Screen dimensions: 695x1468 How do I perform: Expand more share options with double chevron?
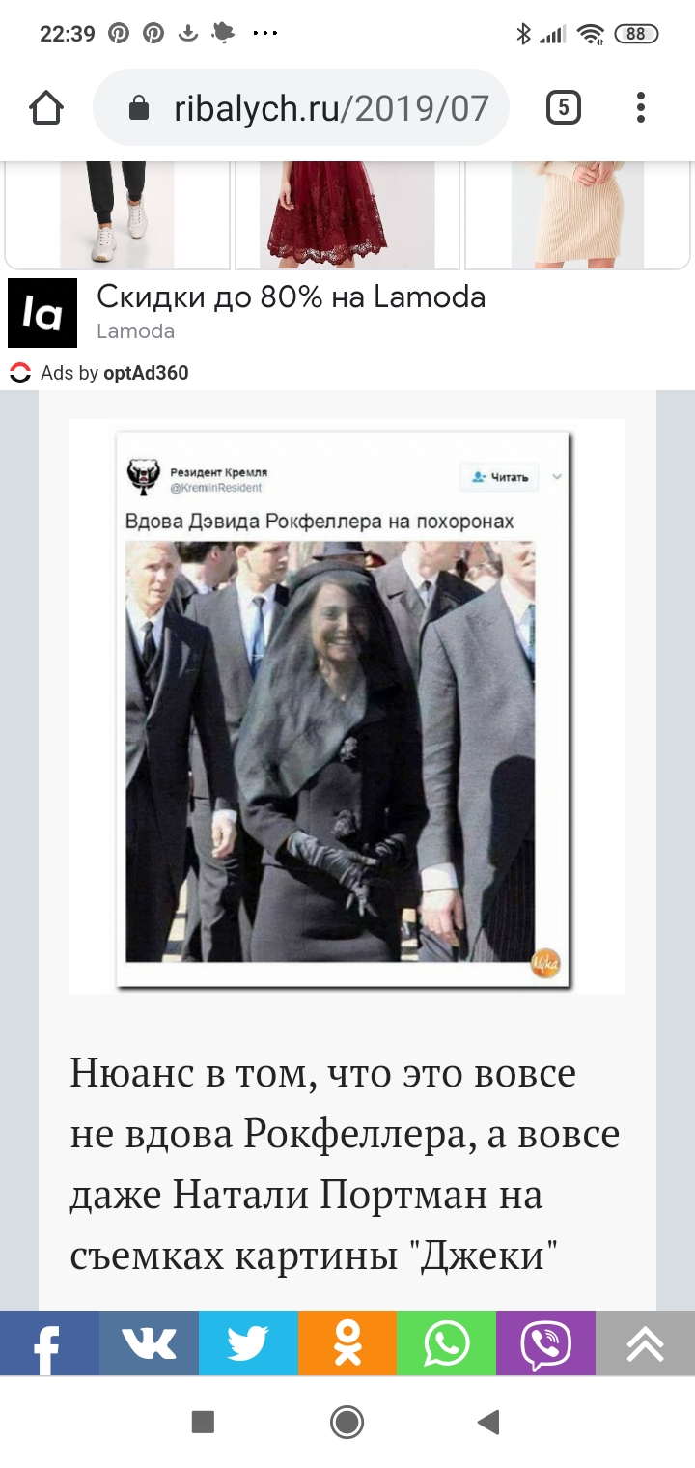pyautogui.click(x=645, y=1343)
